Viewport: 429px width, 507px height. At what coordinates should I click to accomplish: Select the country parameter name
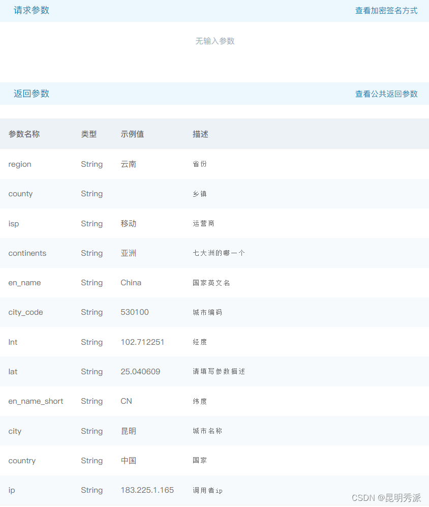coord(22,461)
